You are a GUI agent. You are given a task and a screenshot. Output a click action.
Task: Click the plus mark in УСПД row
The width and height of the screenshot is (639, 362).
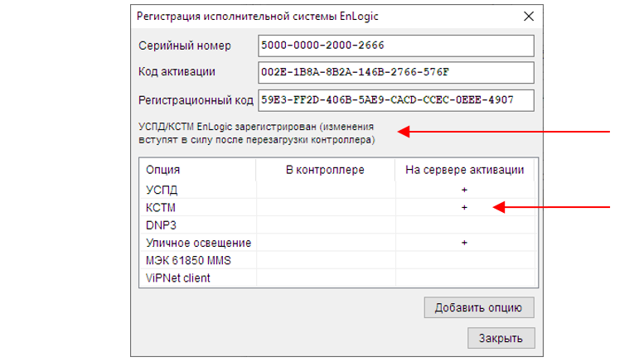(x=464, y=190)
